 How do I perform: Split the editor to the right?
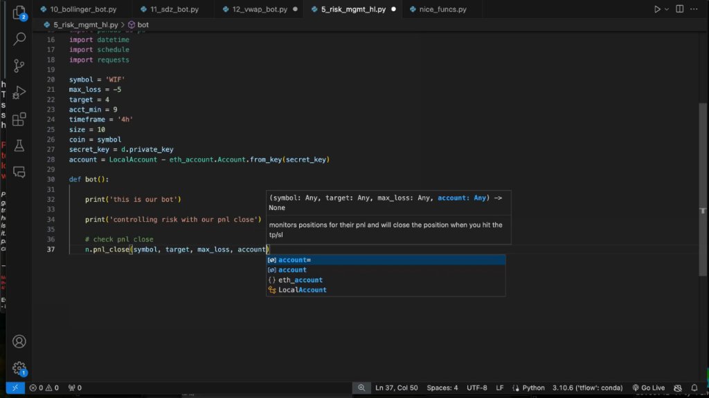pyautogui.click(x=680, y=9)
